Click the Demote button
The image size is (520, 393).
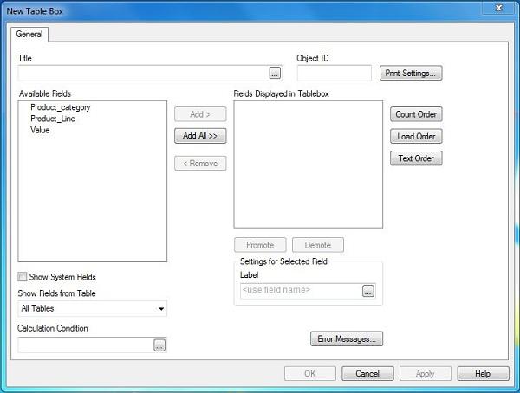[x=318, y=245]
